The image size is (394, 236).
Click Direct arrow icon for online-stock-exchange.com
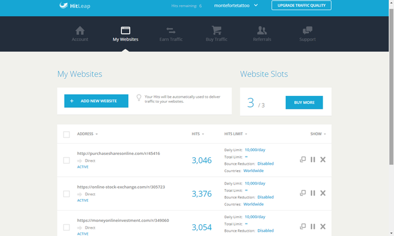point(79,194)
